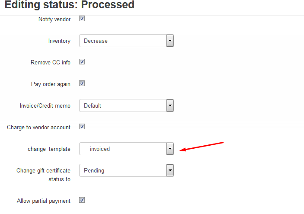Click the Remove CC info label
Screen dimensions: 304x214
51,62
